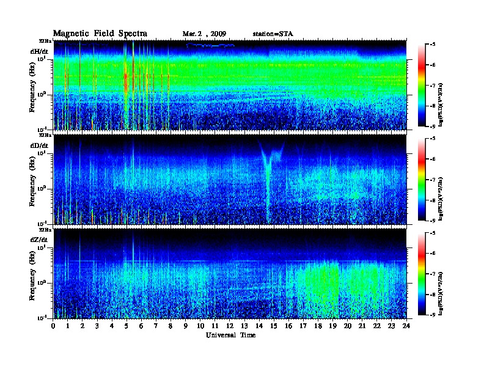Click the "Mar. 2 , 2009" date text

[204, 34]
